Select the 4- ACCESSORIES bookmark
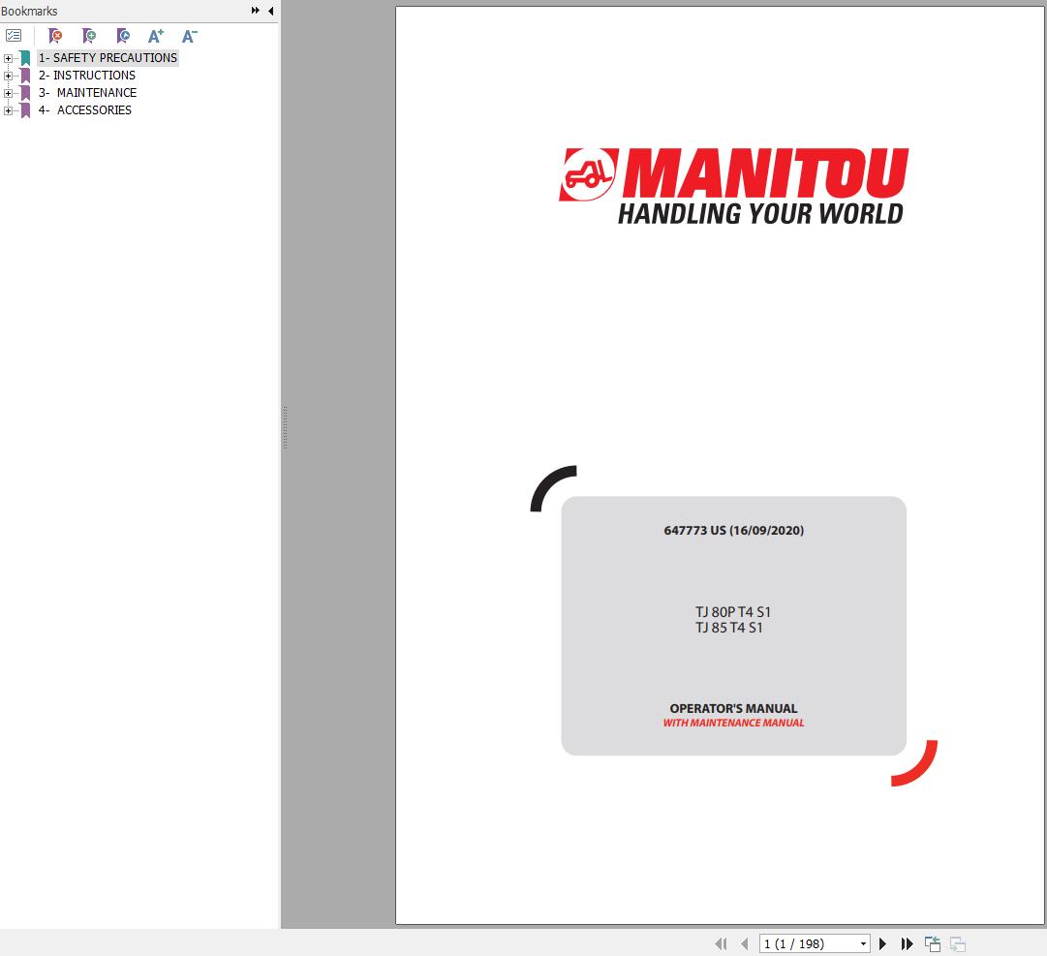The height and width of the screenshot is (956, 1047). pyautogui.click(x=85, y=110)
